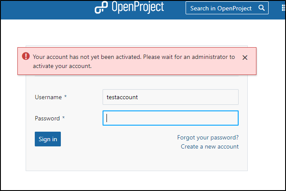Click the OpenProject wordmark in header
Screen dimensions: 286x191
tap(138, 7)
